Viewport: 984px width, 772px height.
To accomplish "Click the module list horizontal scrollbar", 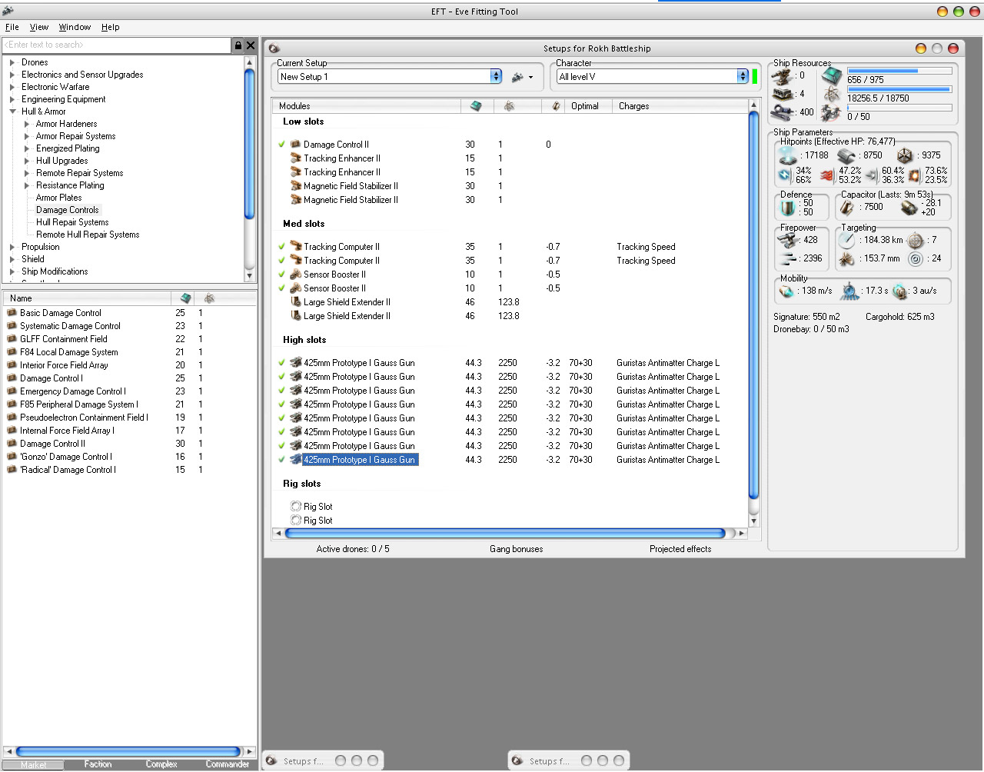I will [x=505, y=534].
